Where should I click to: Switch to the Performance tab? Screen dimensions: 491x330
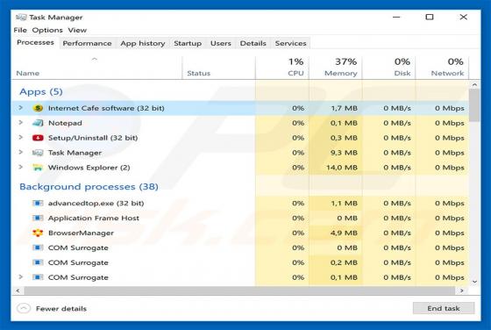click(x=87, y=43)
